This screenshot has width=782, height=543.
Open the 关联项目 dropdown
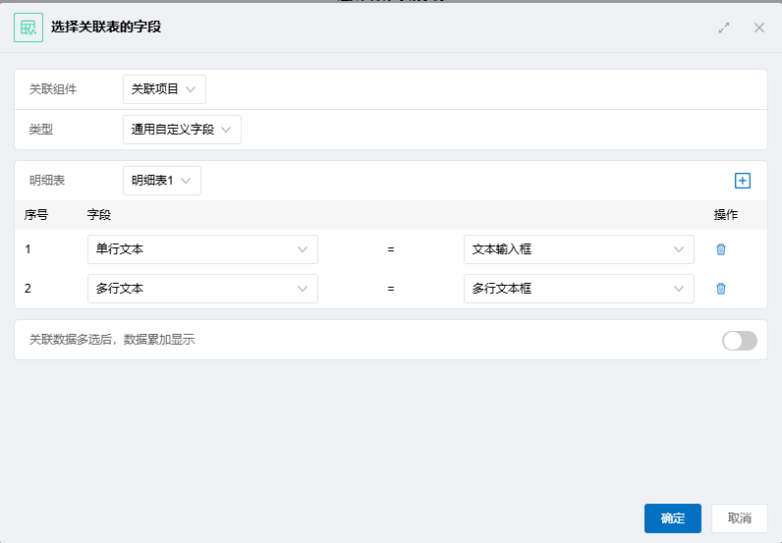coord(164,89)
